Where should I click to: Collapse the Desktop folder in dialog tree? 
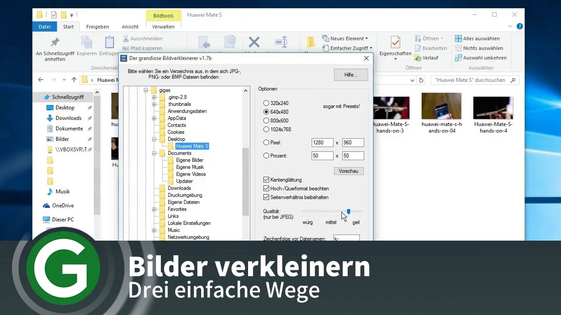(154, 139)
